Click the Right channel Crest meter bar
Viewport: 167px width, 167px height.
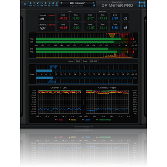pos(84,77)
